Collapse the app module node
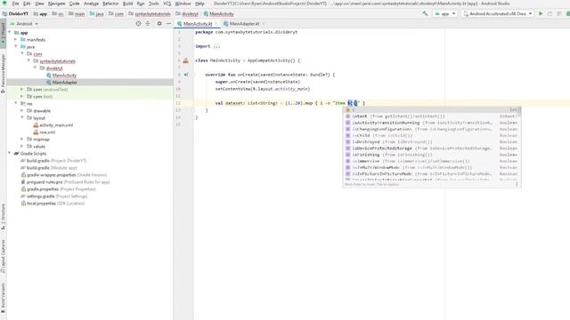 point(10,33)
